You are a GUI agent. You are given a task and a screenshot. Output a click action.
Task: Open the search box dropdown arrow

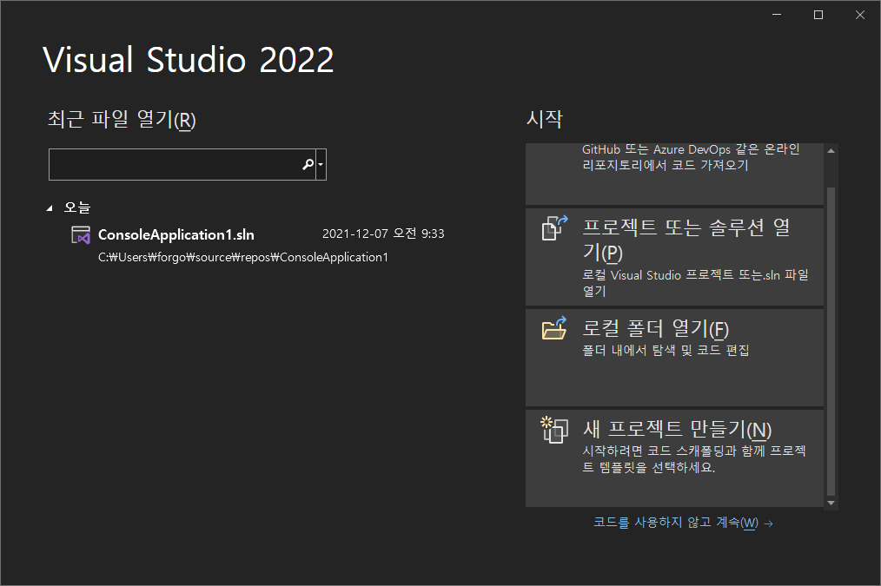pos(321,164)
